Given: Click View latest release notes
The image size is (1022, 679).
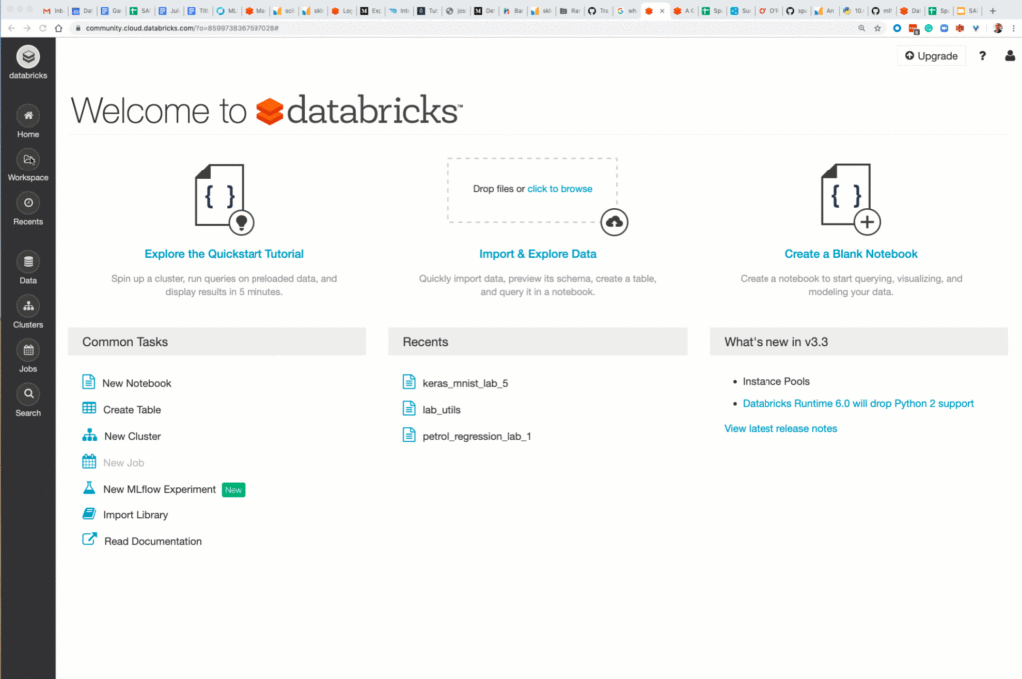Looking at the screenshot, I should tap(780, 429).
